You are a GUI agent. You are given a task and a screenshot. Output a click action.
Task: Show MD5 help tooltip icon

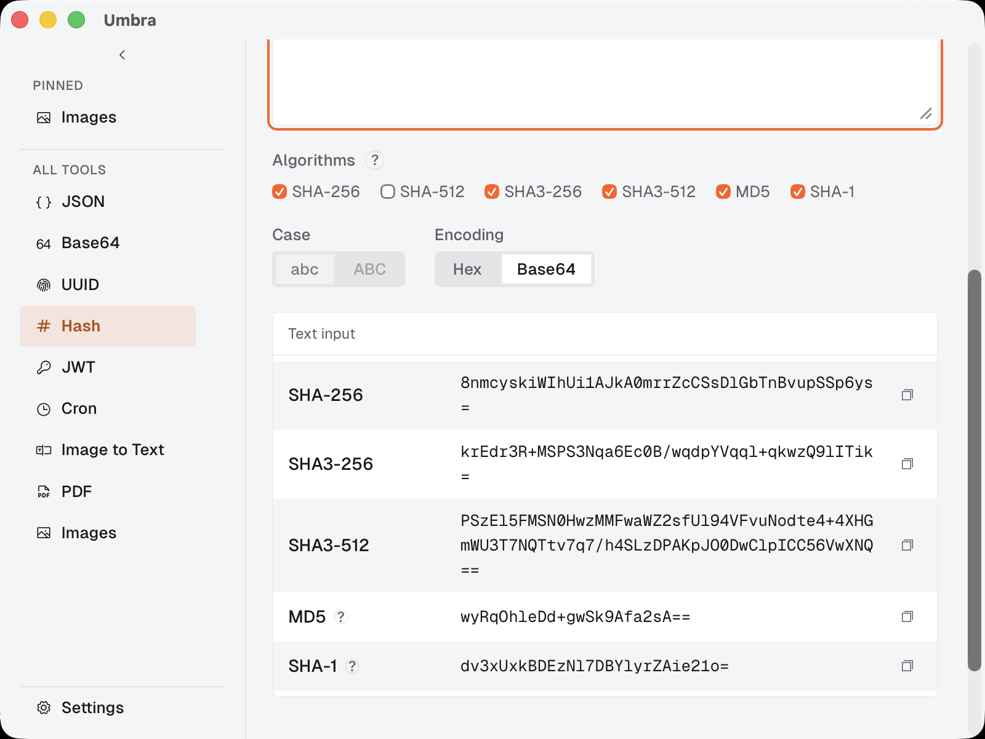[341, 616]
